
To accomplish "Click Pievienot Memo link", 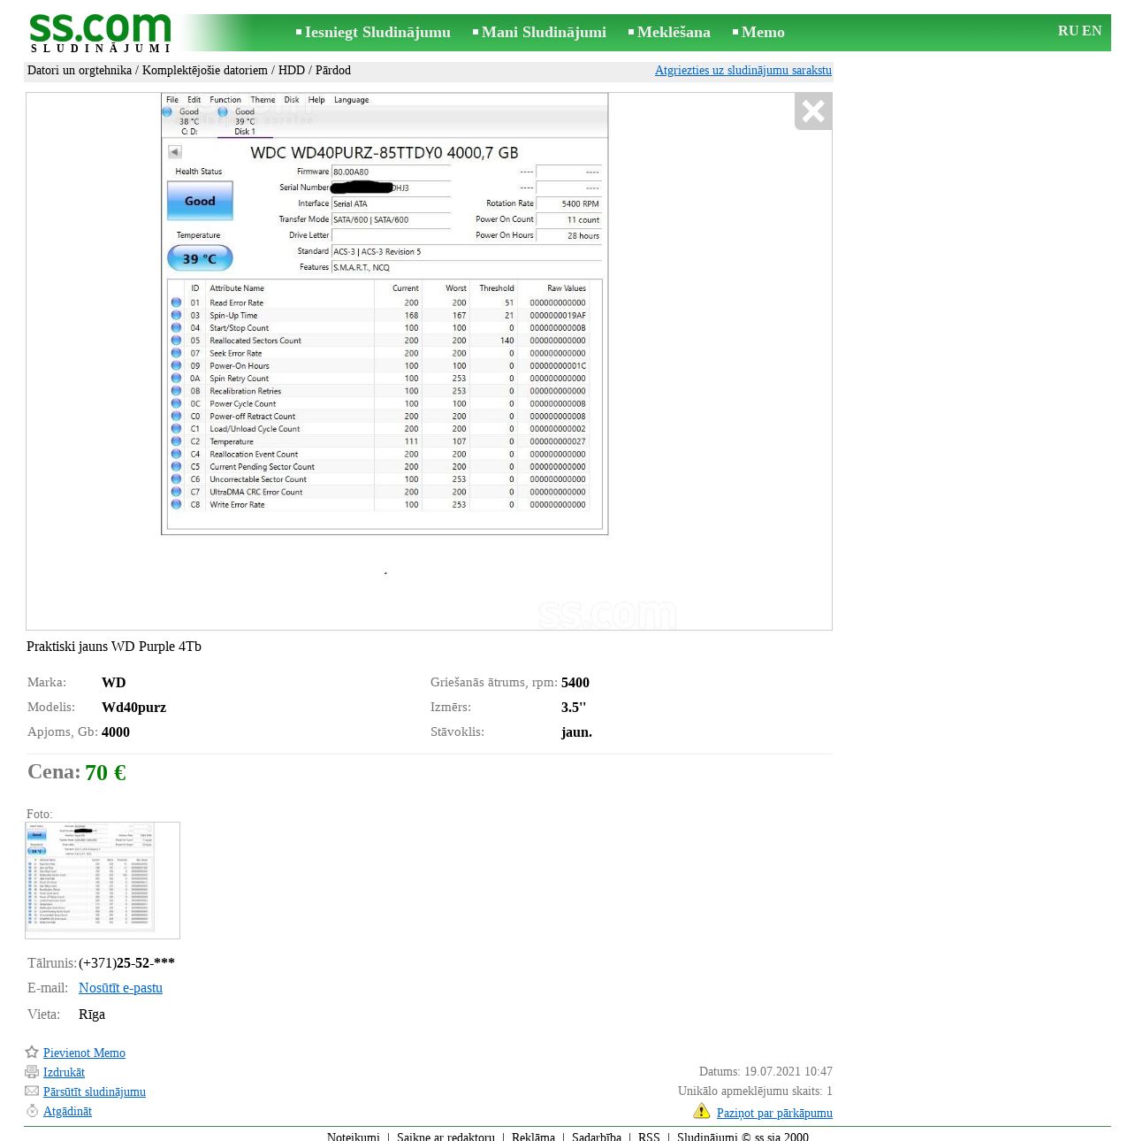I will pos(84,1053).
